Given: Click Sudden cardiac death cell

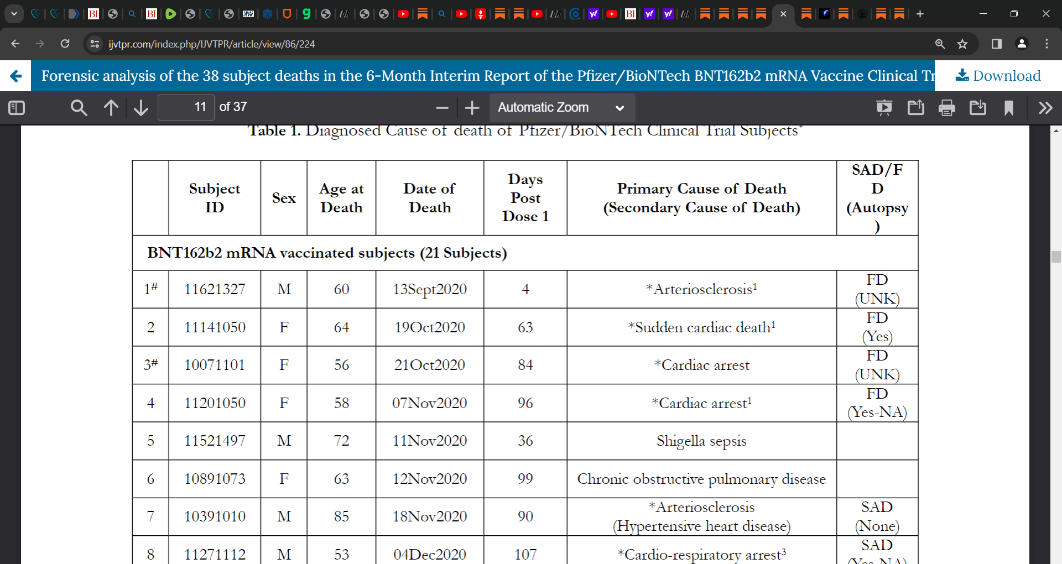Looking at the screenshot, I should click(701, 327).
